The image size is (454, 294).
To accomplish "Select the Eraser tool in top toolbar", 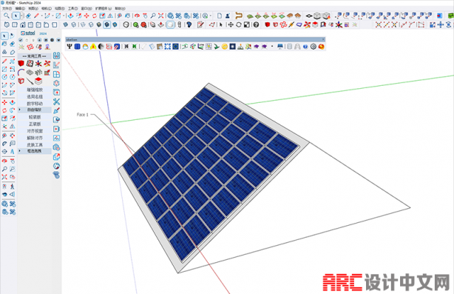I will coord(28,16).
